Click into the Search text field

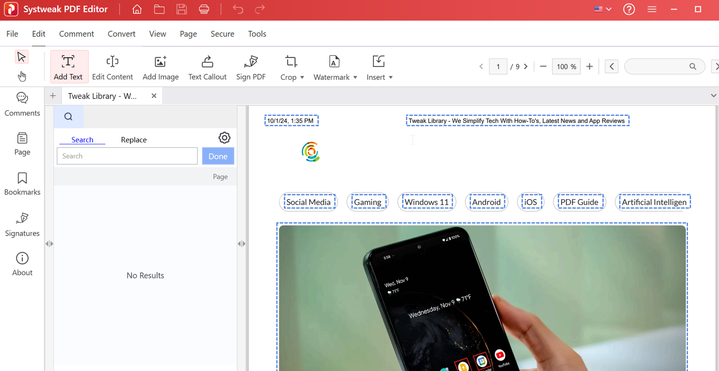(x=127, y=156)
